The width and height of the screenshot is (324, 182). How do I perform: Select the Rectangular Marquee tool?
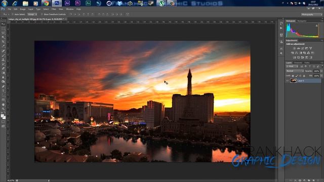[x=3, y=29]
